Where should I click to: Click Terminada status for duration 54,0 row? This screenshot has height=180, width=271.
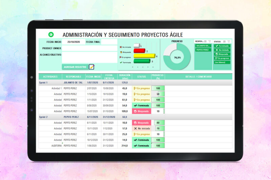pyautogui.click(x=142, y=106)
